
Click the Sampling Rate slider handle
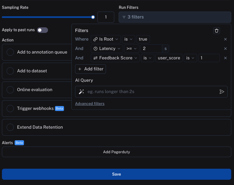(93, 17)
